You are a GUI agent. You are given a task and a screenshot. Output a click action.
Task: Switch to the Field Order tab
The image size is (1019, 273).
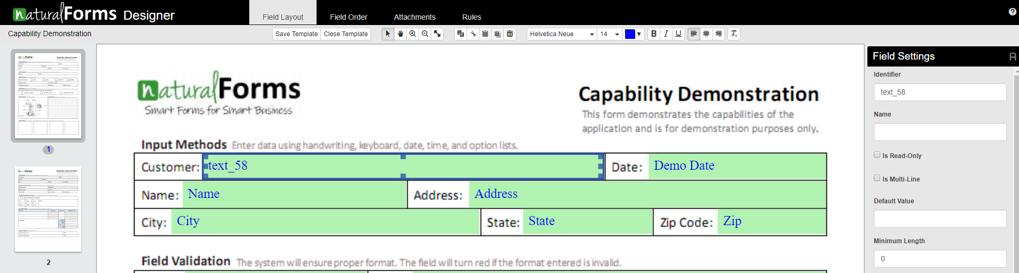coord(349,16)
